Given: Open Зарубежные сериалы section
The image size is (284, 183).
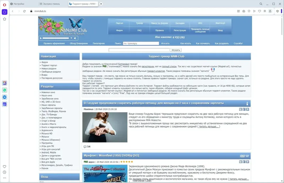Looking at the screenshot, I should [x=52, y=108].
